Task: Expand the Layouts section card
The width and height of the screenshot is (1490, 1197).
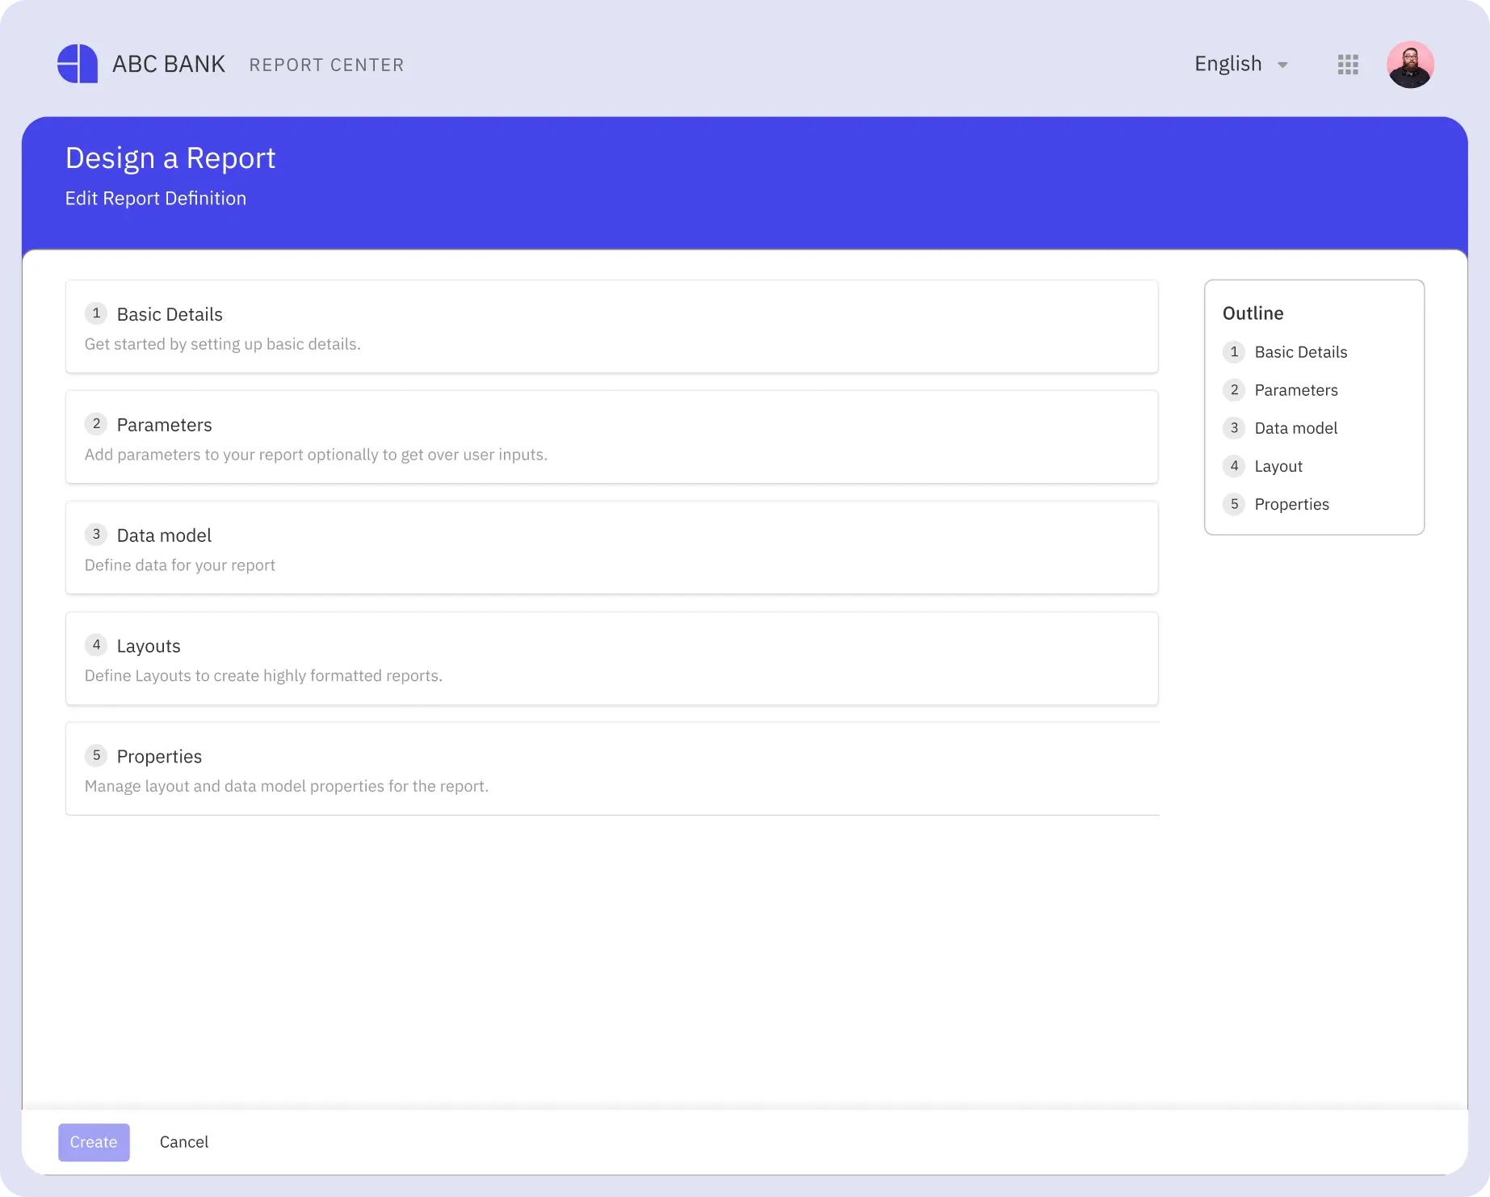Action: (612, 658)
